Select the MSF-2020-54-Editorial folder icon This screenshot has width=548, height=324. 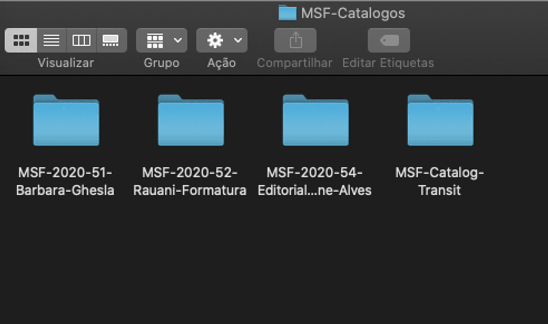pyautogui.click(x=316, y=120)
